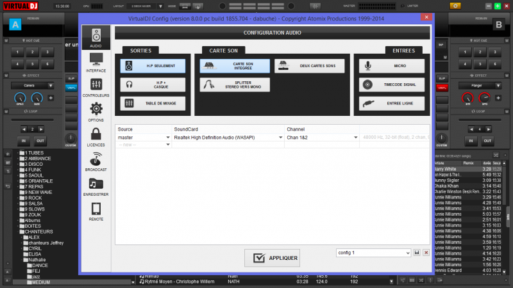Open the Audio settings section

(x=96, y=38)
